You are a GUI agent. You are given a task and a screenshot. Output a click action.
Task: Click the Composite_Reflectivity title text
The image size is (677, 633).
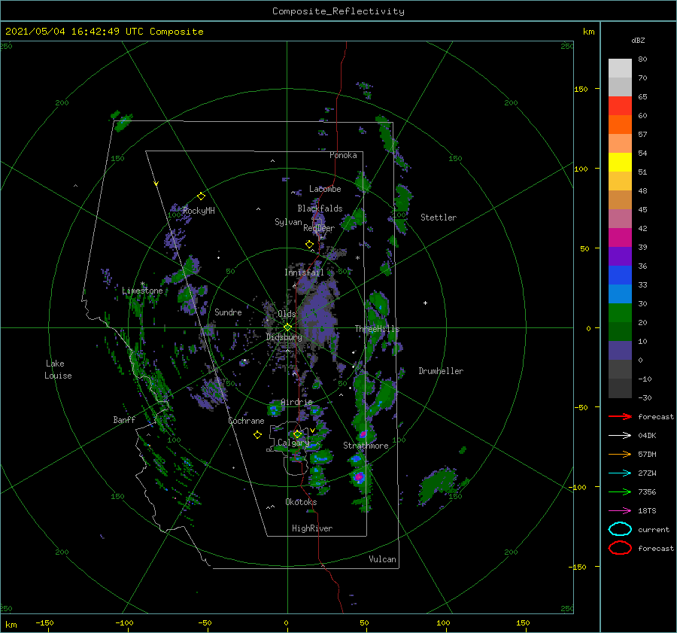[338, 11]
